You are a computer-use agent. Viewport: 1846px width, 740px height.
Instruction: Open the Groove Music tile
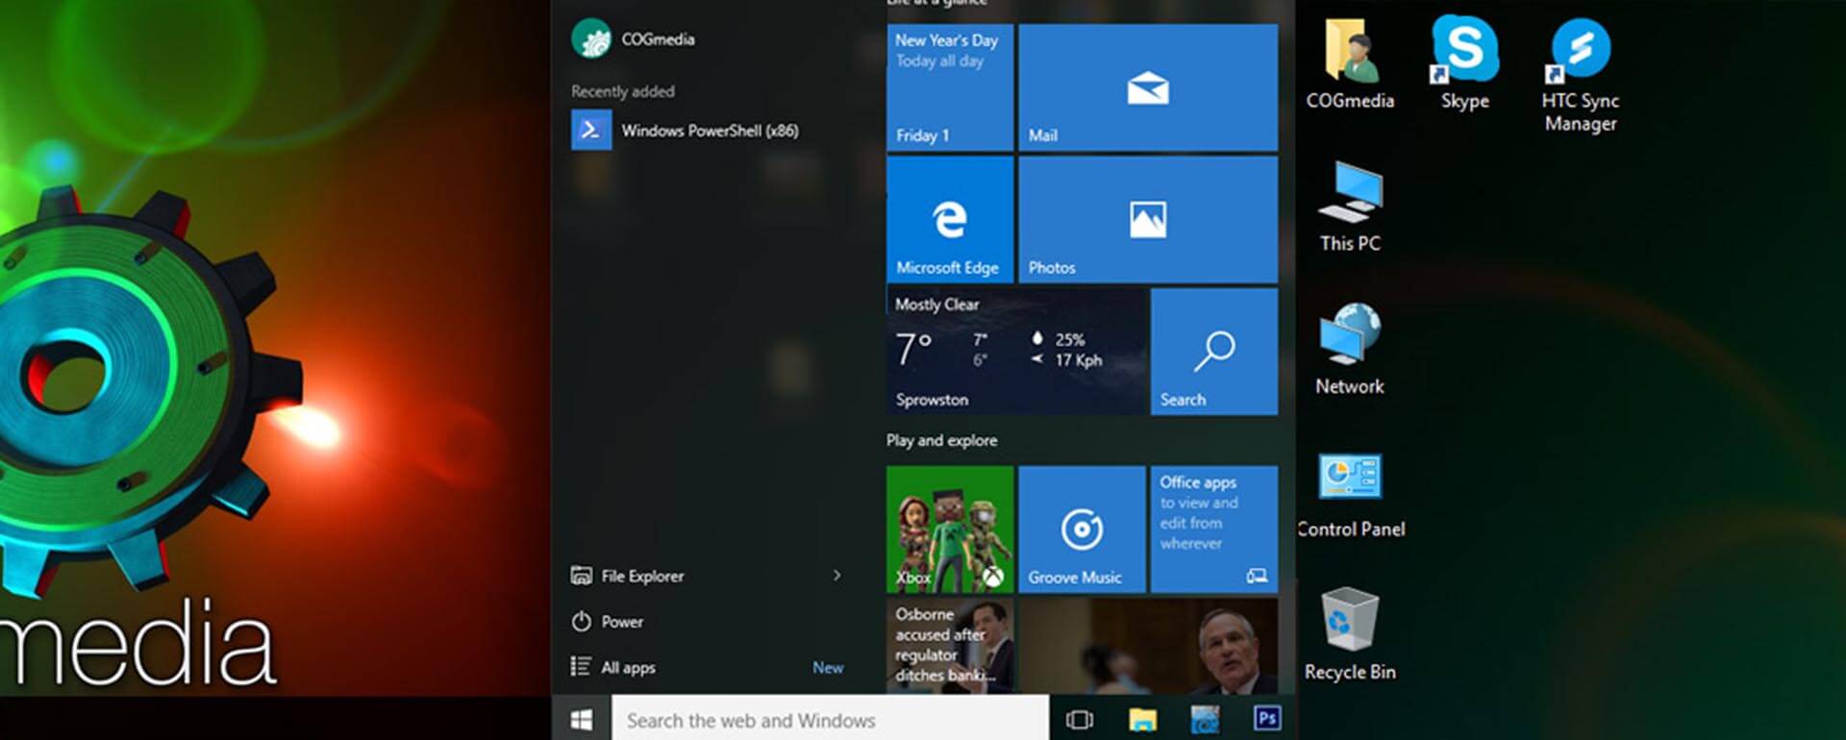(x=1082, y=530)
